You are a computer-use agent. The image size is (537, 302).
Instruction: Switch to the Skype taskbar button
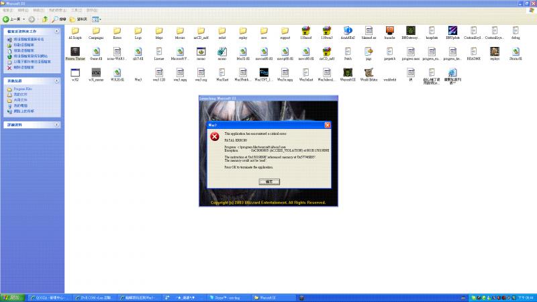230,298
